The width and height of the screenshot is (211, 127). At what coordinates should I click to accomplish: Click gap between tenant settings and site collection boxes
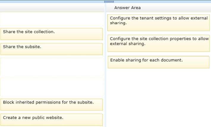[x=158, y=33]
